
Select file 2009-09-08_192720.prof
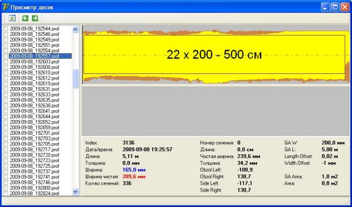35,155
